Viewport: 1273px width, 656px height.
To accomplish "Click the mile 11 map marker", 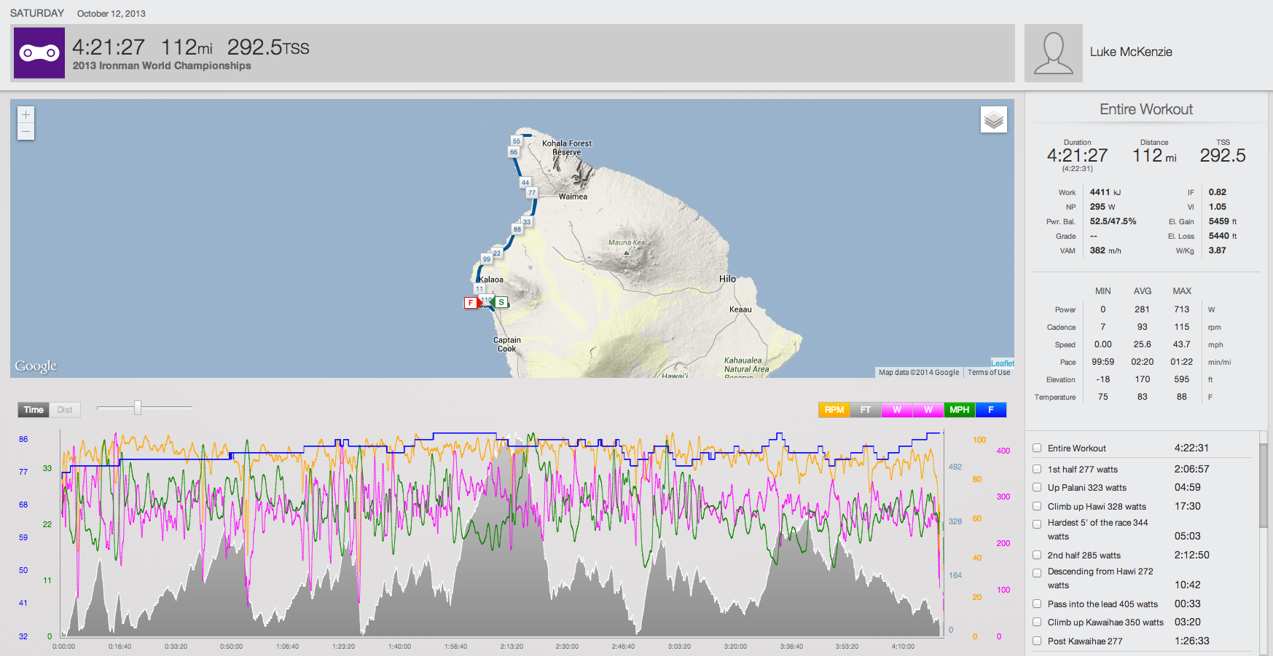I will (479, 289).
